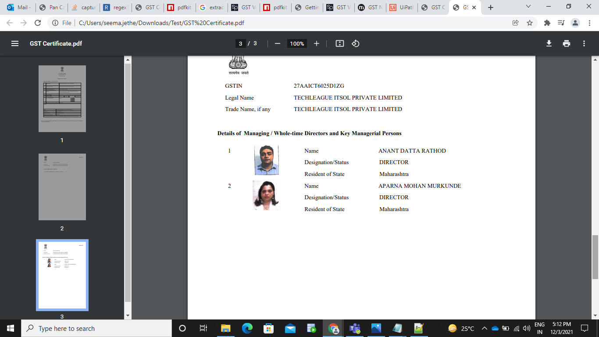Screen dimensions: 599x337
Task: Click the zoom level field showing 100%
Action: (x=297, y=43)
